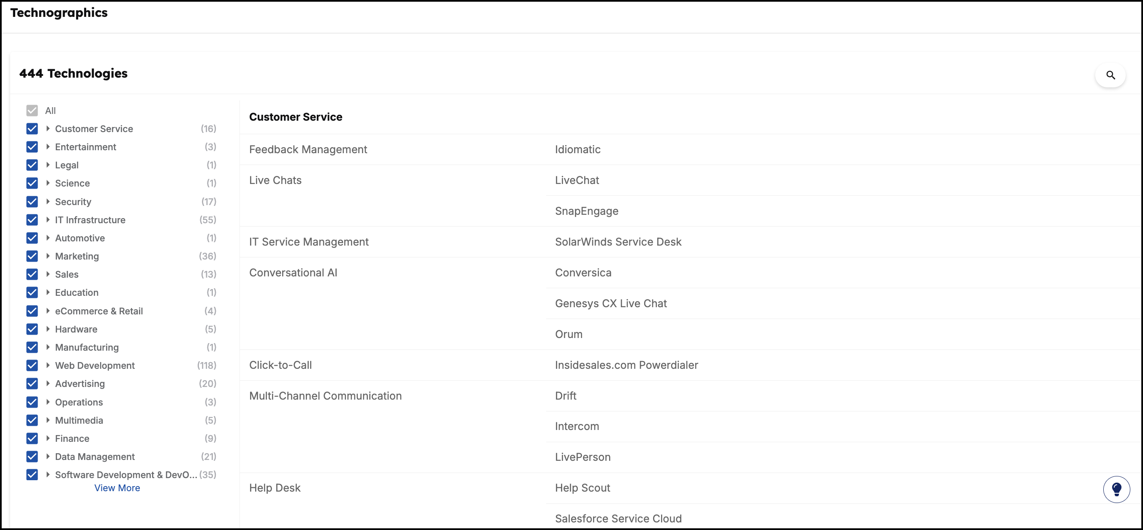Deselect the Web Development checkbox
Viewport: 1143px width, 530px height.
(x=32, y=365)
